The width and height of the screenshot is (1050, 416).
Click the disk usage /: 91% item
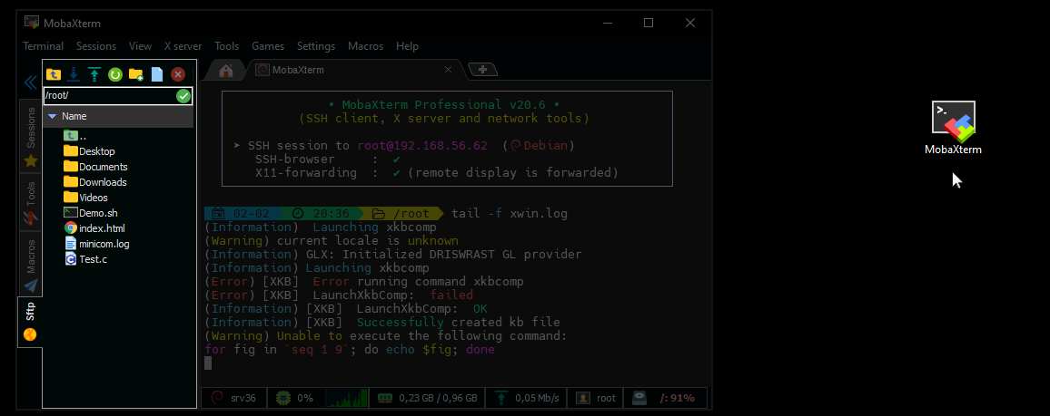(x=665, y=398)
